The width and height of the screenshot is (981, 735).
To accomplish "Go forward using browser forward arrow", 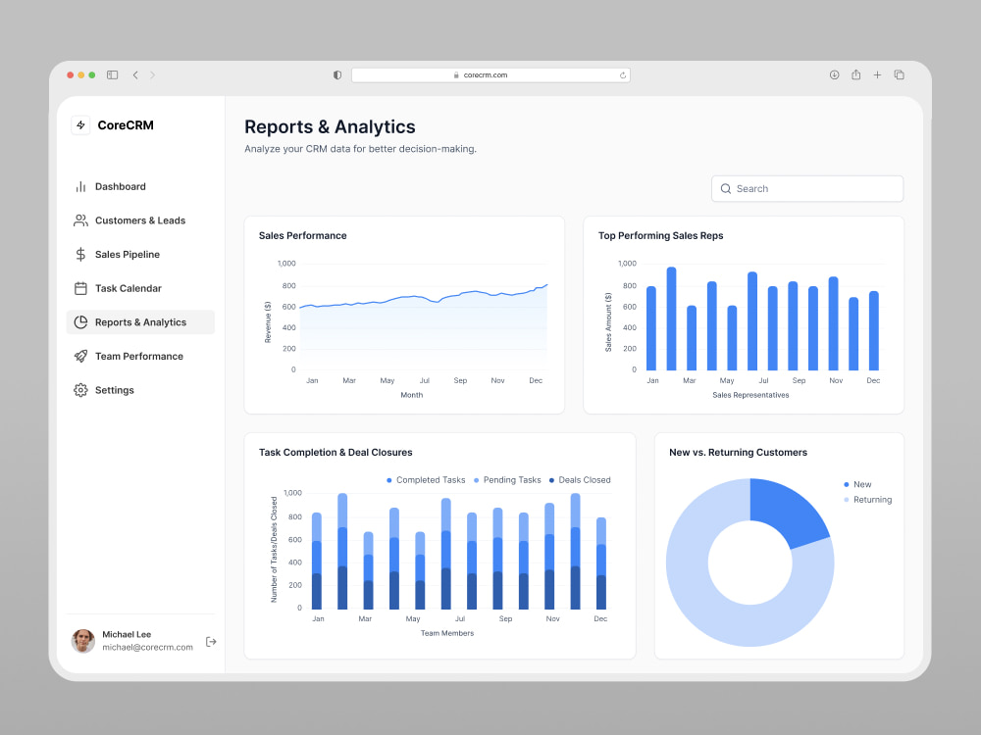I will [152, 75].
